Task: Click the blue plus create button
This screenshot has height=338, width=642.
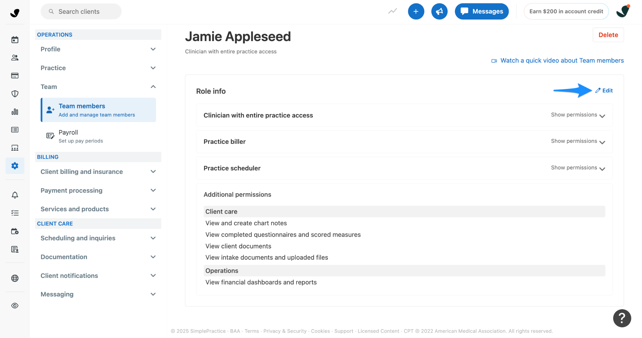Action: (416, 12)
